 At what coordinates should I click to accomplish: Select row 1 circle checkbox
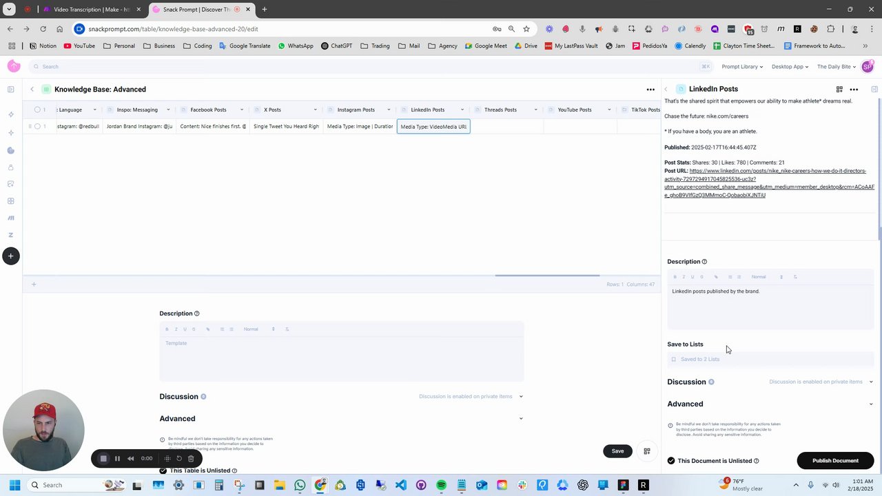tap(37, 127)
